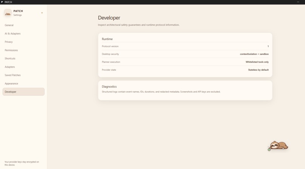Screen dimensions: 305x169
Task: Click the provider keys encryption note
Action: pos(22,163)
